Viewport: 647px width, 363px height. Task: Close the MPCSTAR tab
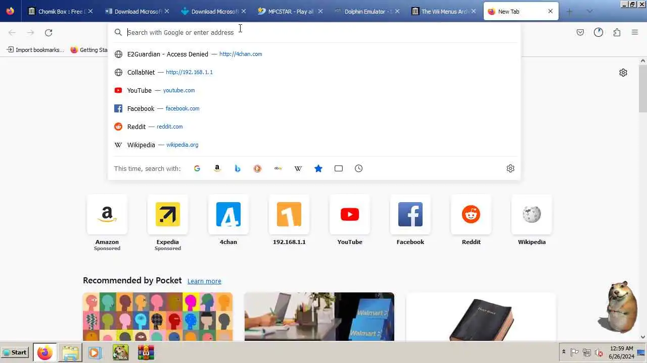[x=320, y=11]
